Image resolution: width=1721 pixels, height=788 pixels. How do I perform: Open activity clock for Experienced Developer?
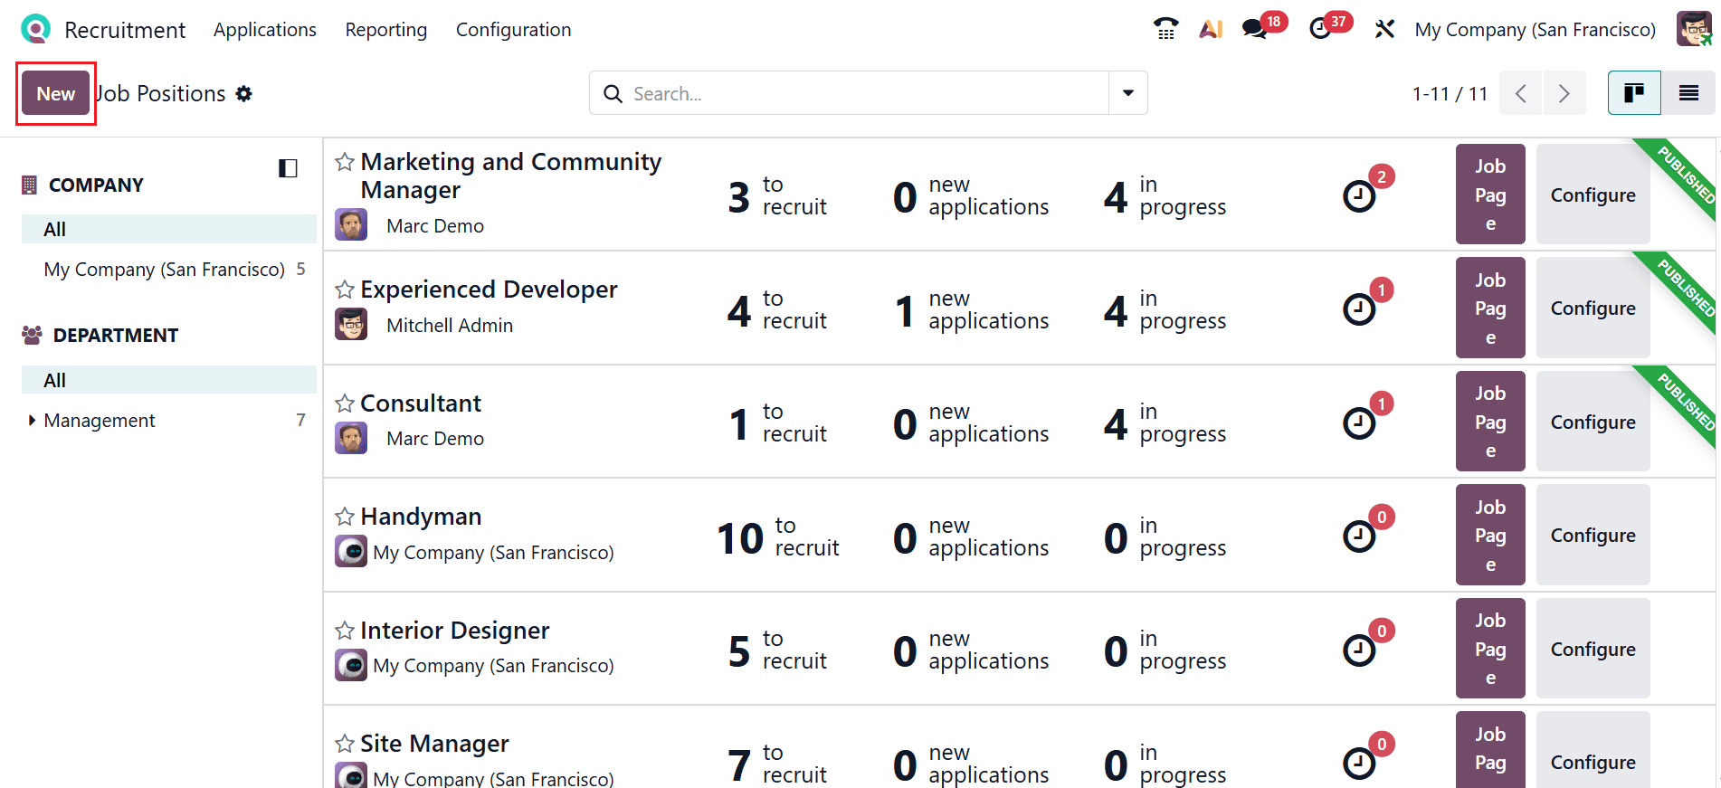(1359, 309)
